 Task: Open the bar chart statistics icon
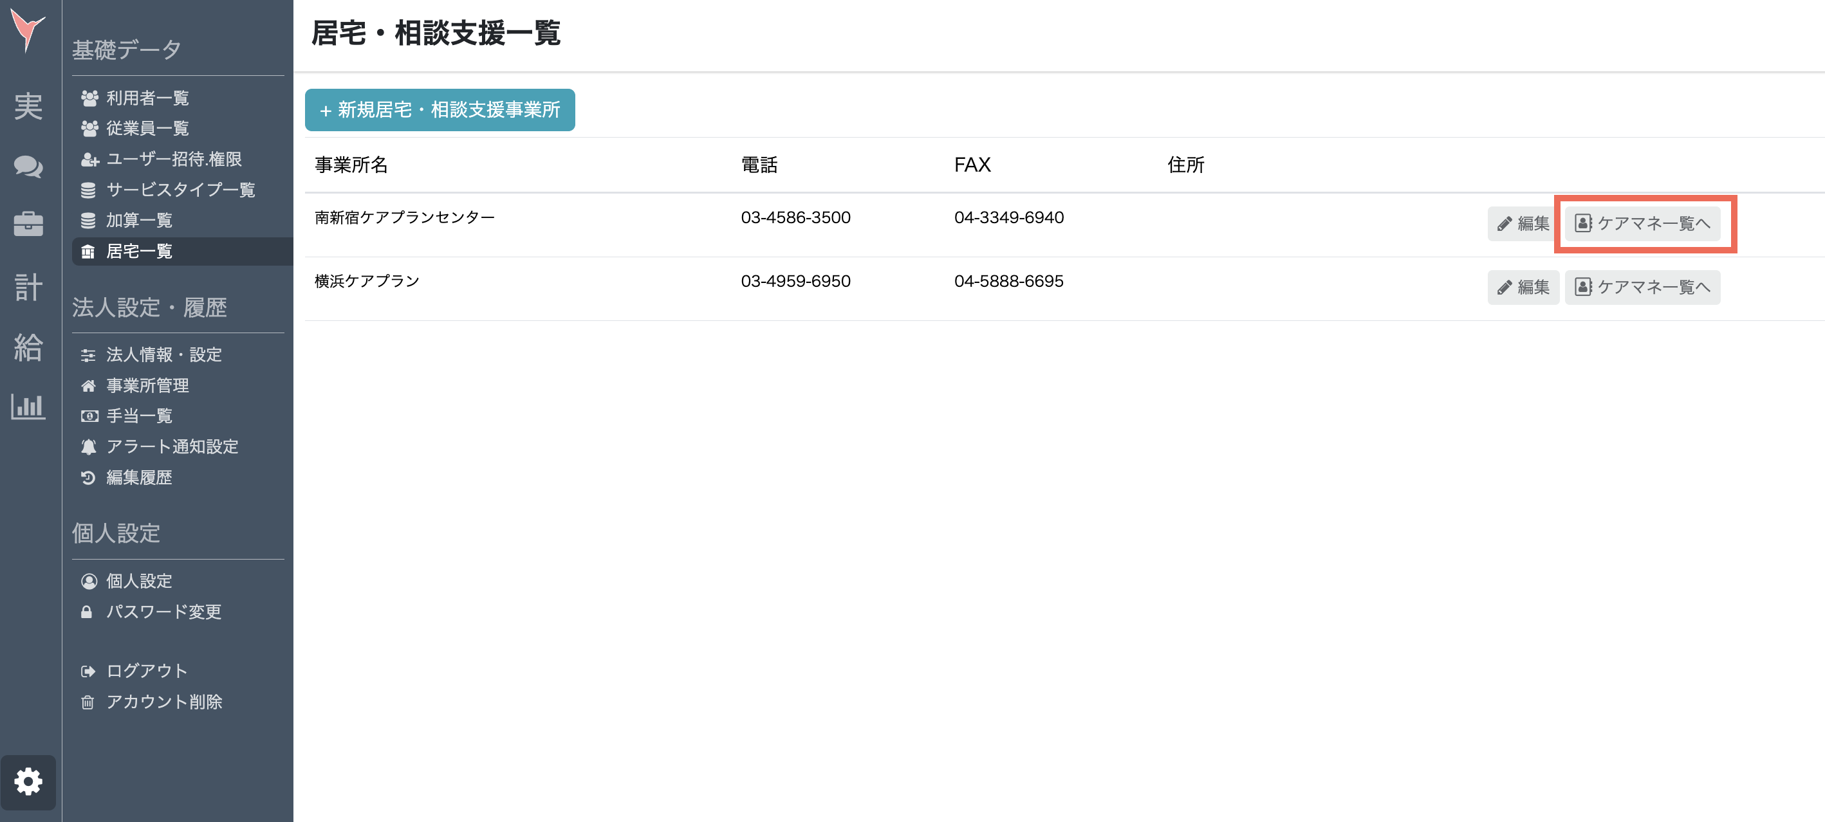pyautogui.click(x=29, y=407)
